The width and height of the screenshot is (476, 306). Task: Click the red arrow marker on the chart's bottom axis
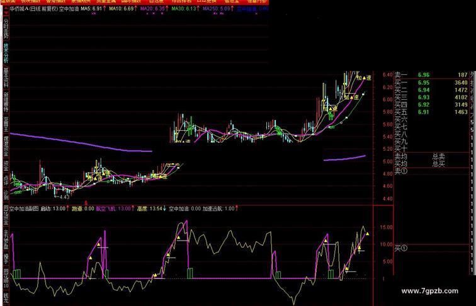pyautogui.click(x=86, y=202)
